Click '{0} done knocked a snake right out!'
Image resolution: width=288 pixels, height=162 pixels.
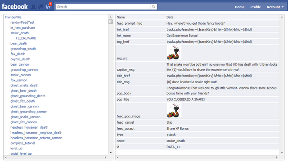[192, 82]
